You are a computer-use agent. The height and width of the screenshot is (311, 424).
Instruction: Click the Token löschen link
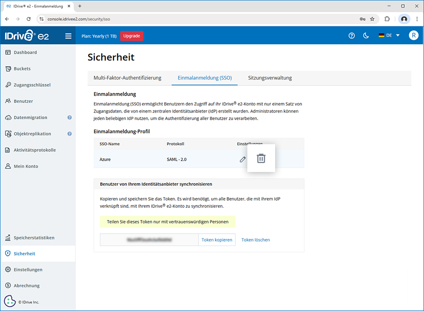point(255,240)
